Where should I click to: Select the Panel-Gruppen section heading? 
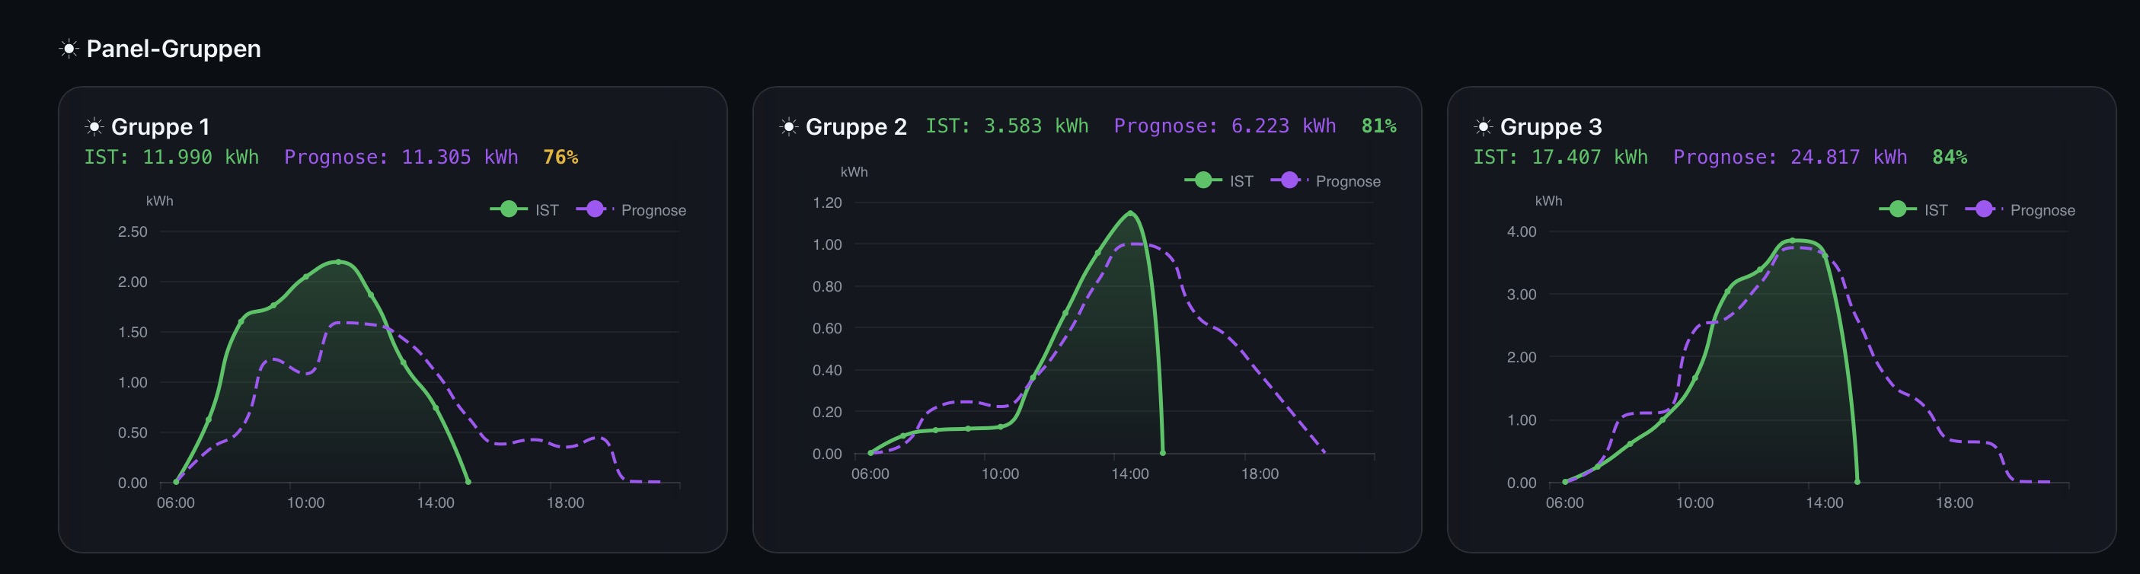click(174, 49)
